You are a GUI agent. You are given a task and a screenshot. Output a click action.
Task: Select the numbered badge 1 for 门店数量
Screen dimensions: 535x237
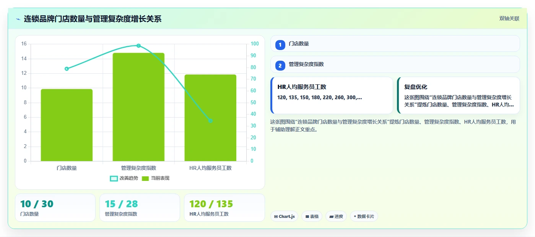pyautogui.click(x=280, y=45)
